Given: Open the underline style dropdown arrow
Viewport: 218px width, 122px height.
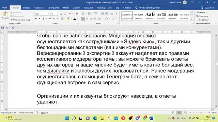Looking at the screenshot, I should pos(46,19).
